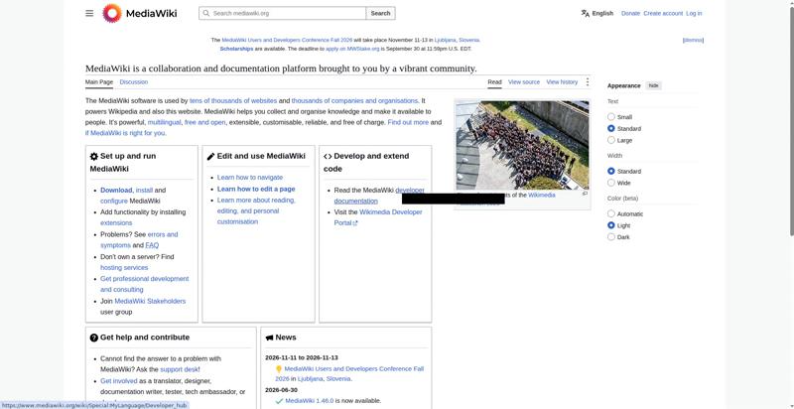Open tens of thousands of websites link

pos(233,100)
